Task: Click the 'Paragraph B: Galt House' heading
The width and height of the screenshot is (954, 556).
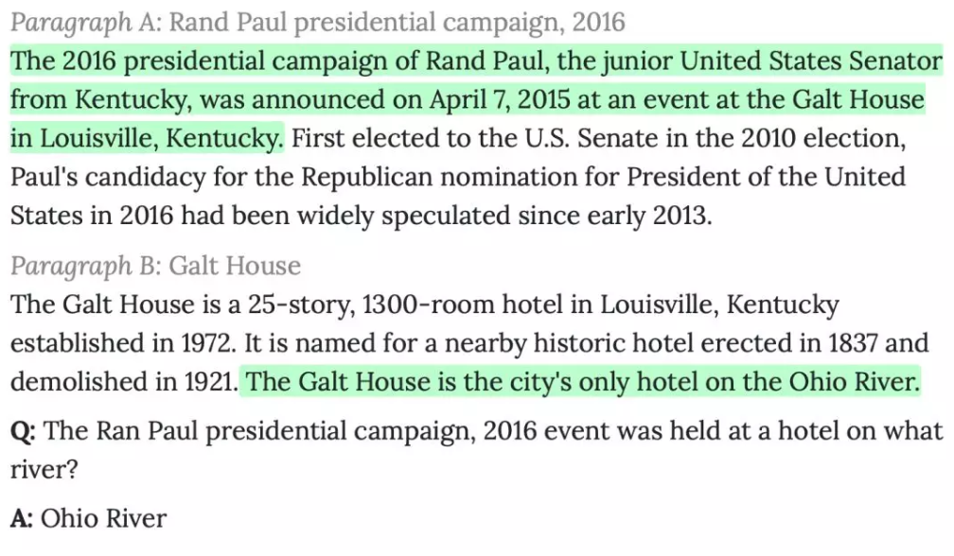Action: click(x=156, y=266)
